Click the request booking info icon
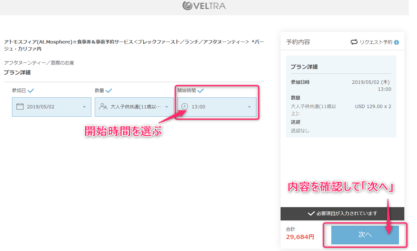The image size is (417, 251). 396,42
